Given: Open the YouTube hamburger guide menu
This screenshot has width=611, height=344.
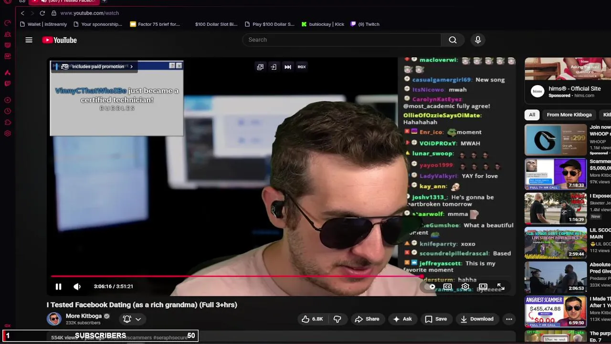Looking at the screenshot, I should 29,40.
